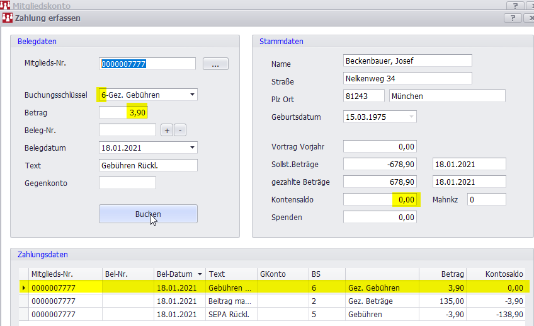Open the Belegdatum date dropdown

coord(192,148)
